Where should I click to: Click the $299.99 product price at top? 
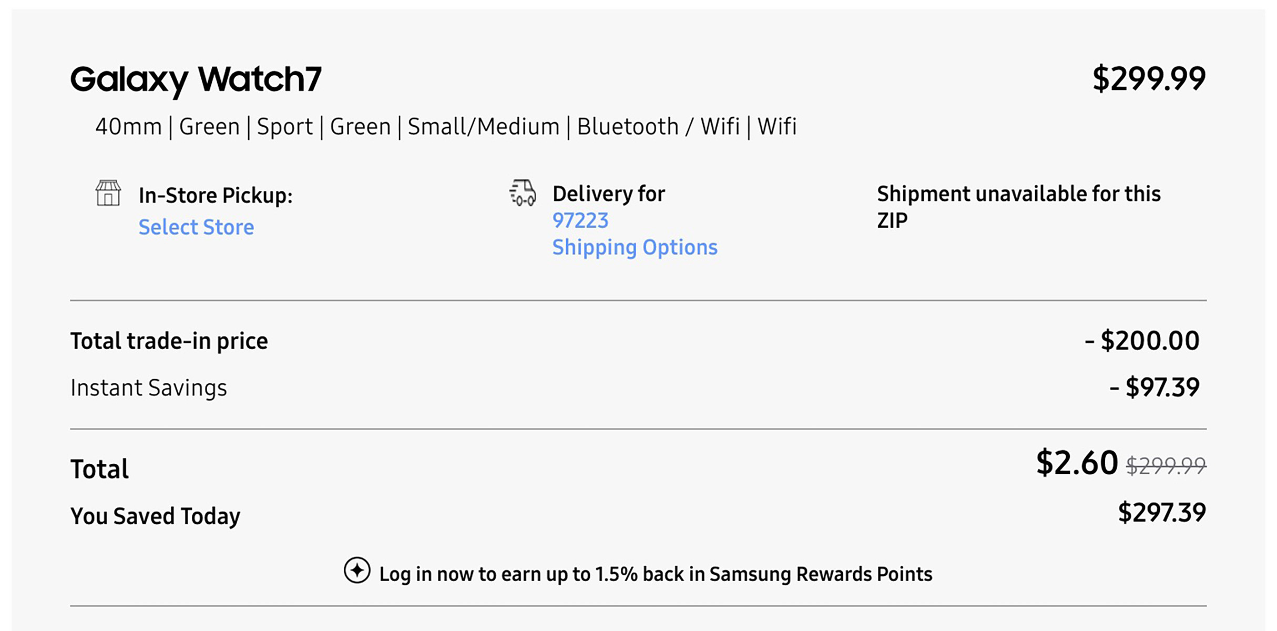1149,79
